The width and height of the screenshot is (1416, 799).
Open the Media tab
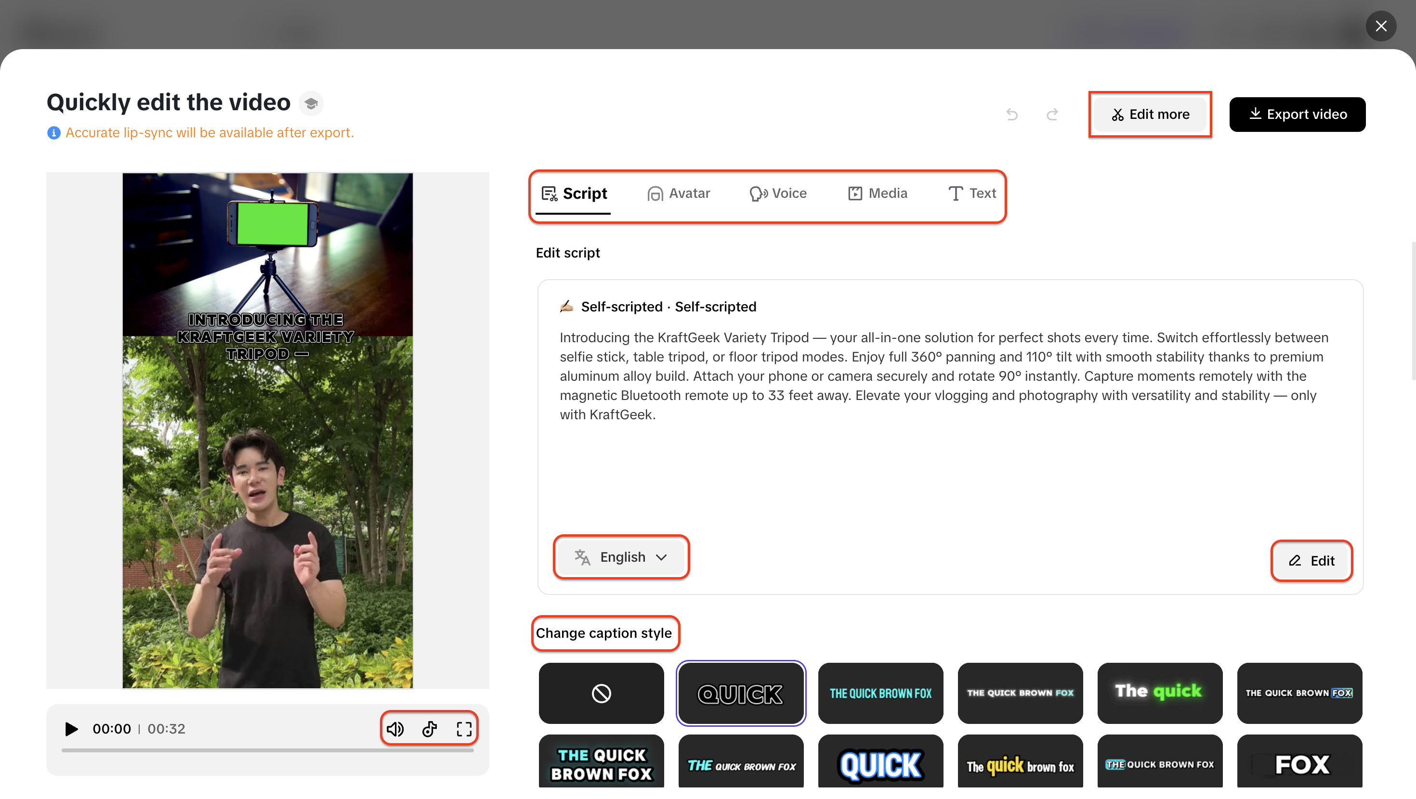878,193
